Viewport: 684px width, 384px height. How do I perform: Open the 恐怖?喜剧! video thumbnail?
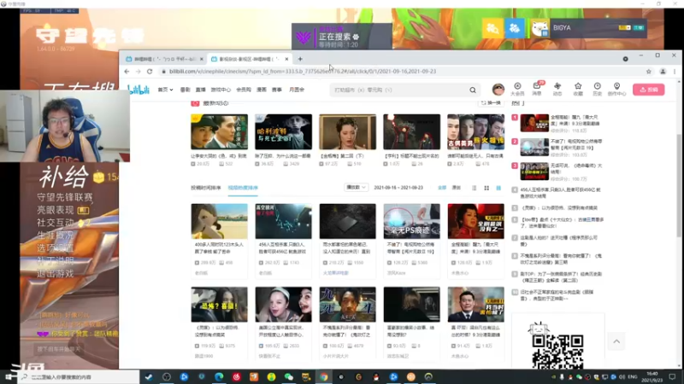[x=219, y=305]
